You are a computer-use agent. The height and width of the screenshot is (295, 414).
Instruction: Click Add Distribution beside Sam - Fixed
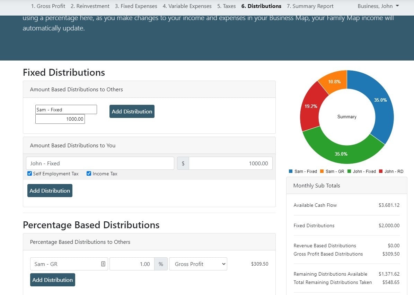point(132,111)
